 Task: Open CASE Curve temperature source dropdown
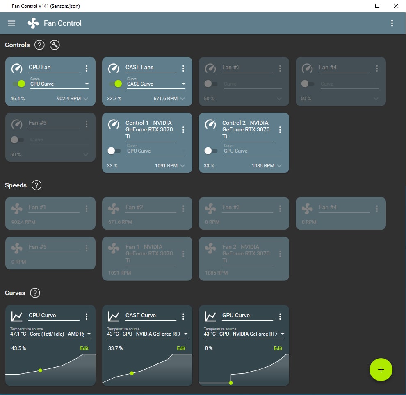point(147,334)
